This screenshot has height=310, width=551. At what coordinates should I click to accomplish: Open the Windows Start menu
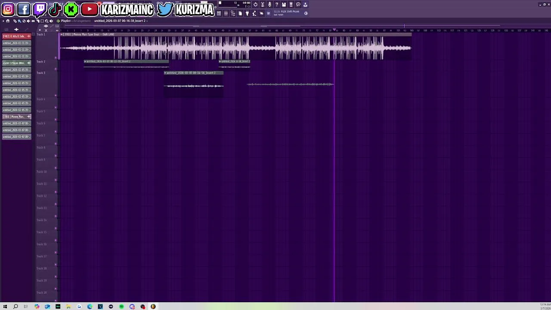click(5, 307)
